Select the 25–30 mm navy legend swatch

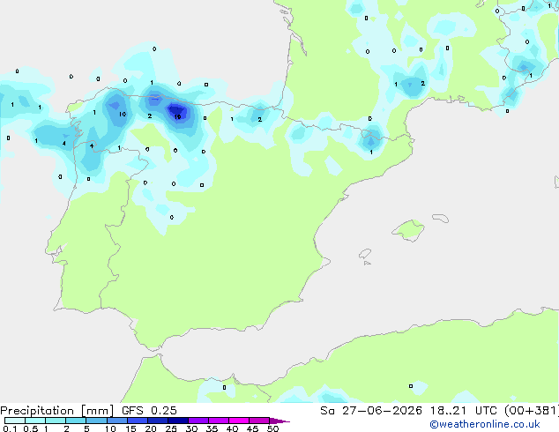coord(177,421)
